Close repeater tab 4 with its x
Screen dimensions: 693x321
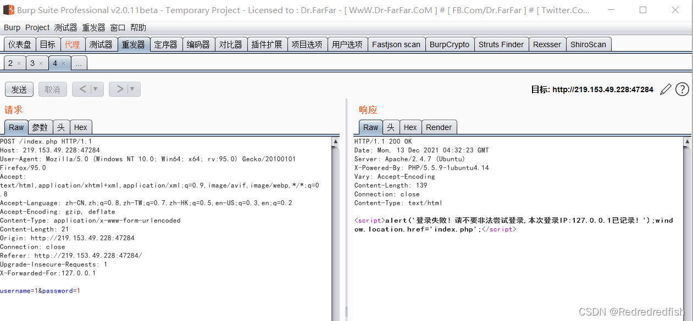pos(63,64)
